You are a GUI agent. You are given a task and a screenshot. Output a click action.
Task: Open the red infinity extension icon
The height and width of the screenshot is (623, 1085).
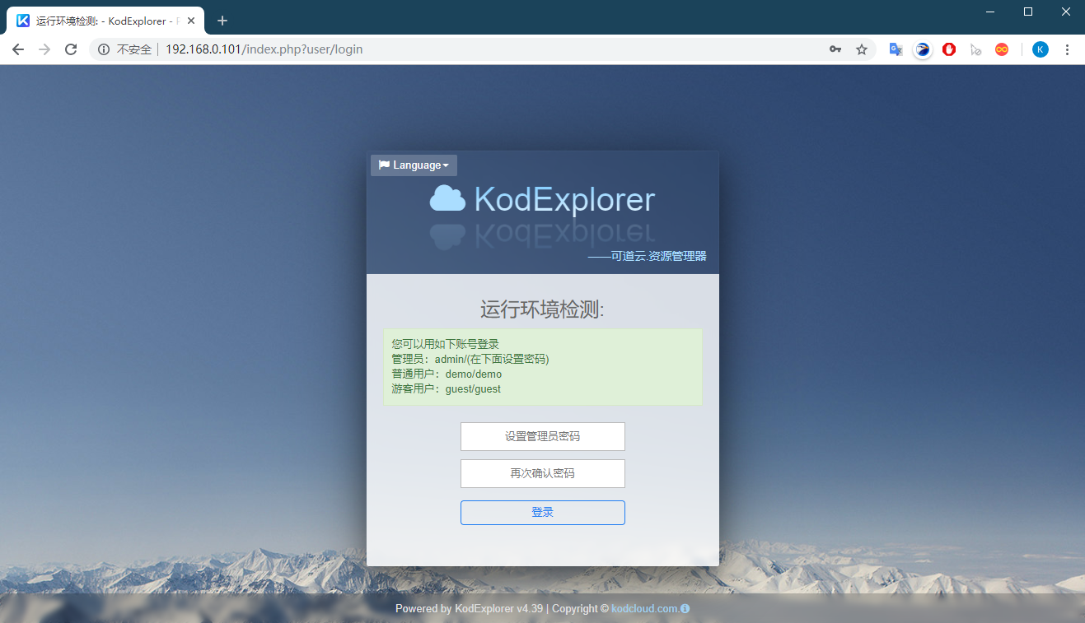[1001, 49]
